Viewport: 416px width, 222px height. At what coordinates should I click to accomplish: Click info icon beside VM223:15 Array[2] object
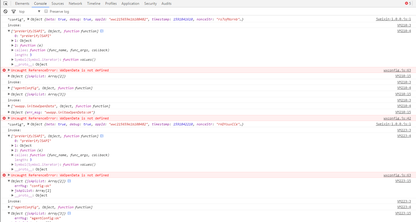pos(69,181)
